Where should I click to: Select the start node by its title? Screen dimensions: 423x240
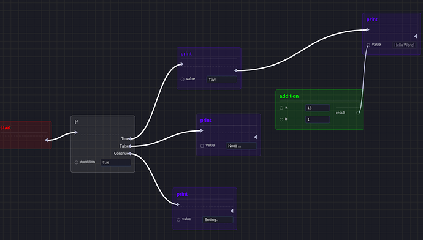point(6,128)
